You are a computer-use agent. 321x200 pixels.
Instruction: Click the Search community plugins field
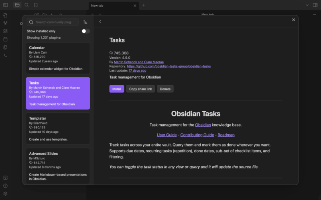[x=53, y=22]
